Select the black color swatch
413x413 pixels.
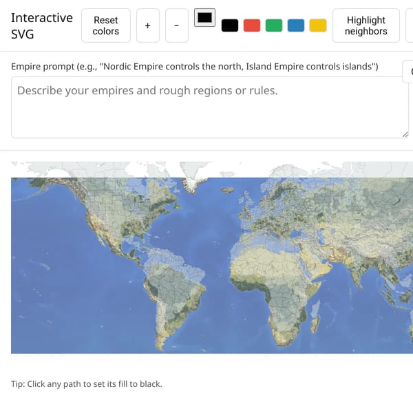pyautogui.click(x=230, y=25)
